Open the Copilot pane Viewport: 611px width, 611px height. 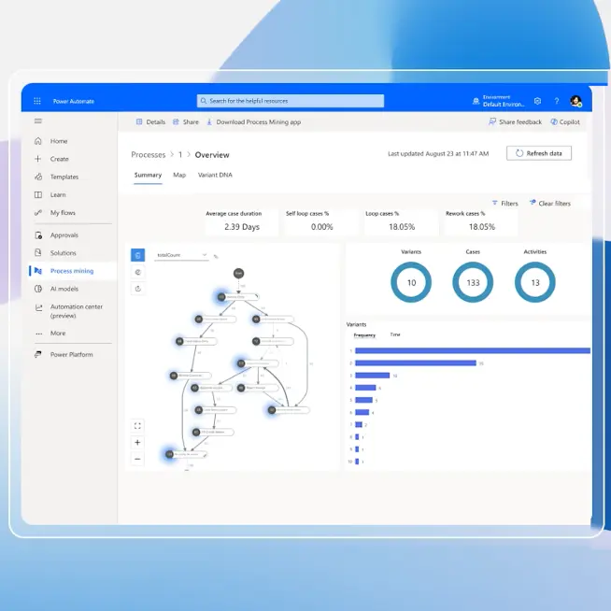(565, 122)
